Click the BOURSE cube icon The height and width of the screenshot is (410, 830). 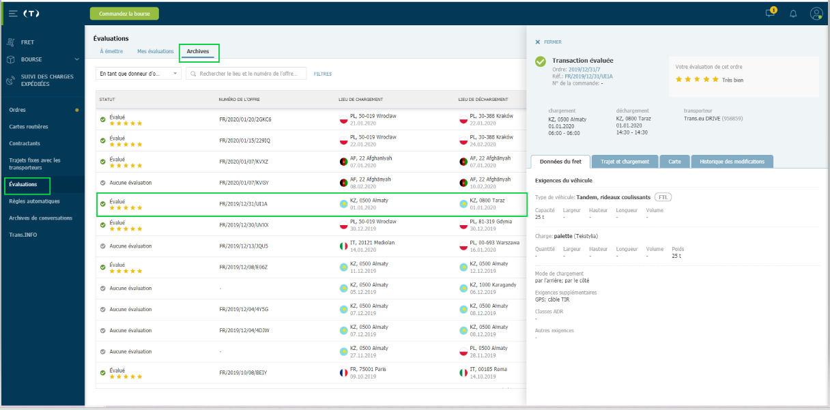coord(10,59)
